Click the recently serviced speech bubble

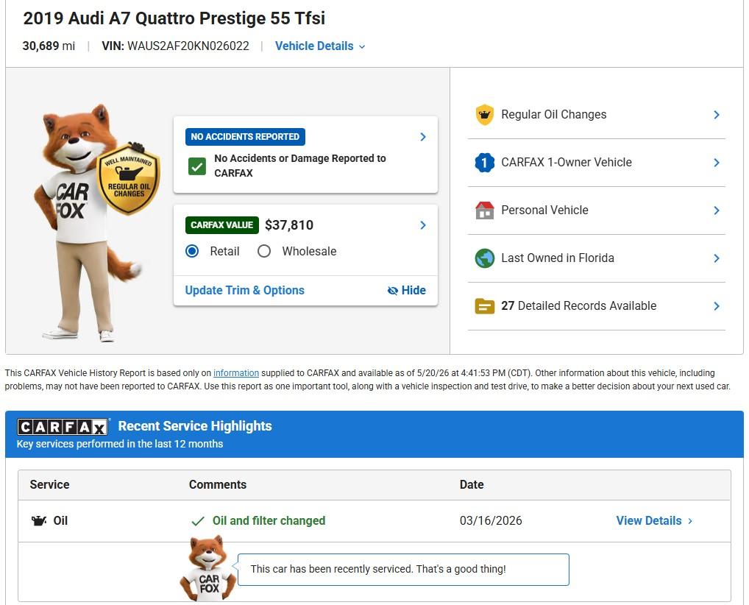(x=403, y=569)
